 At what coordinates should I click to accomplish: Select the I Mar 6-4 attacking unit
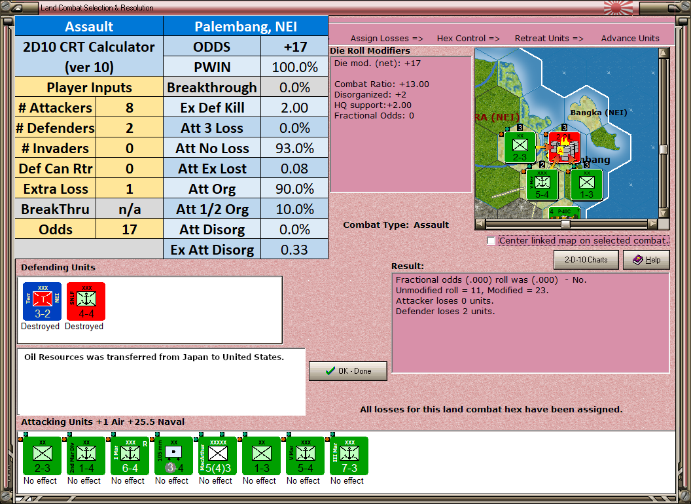click(x=130, y=456)
